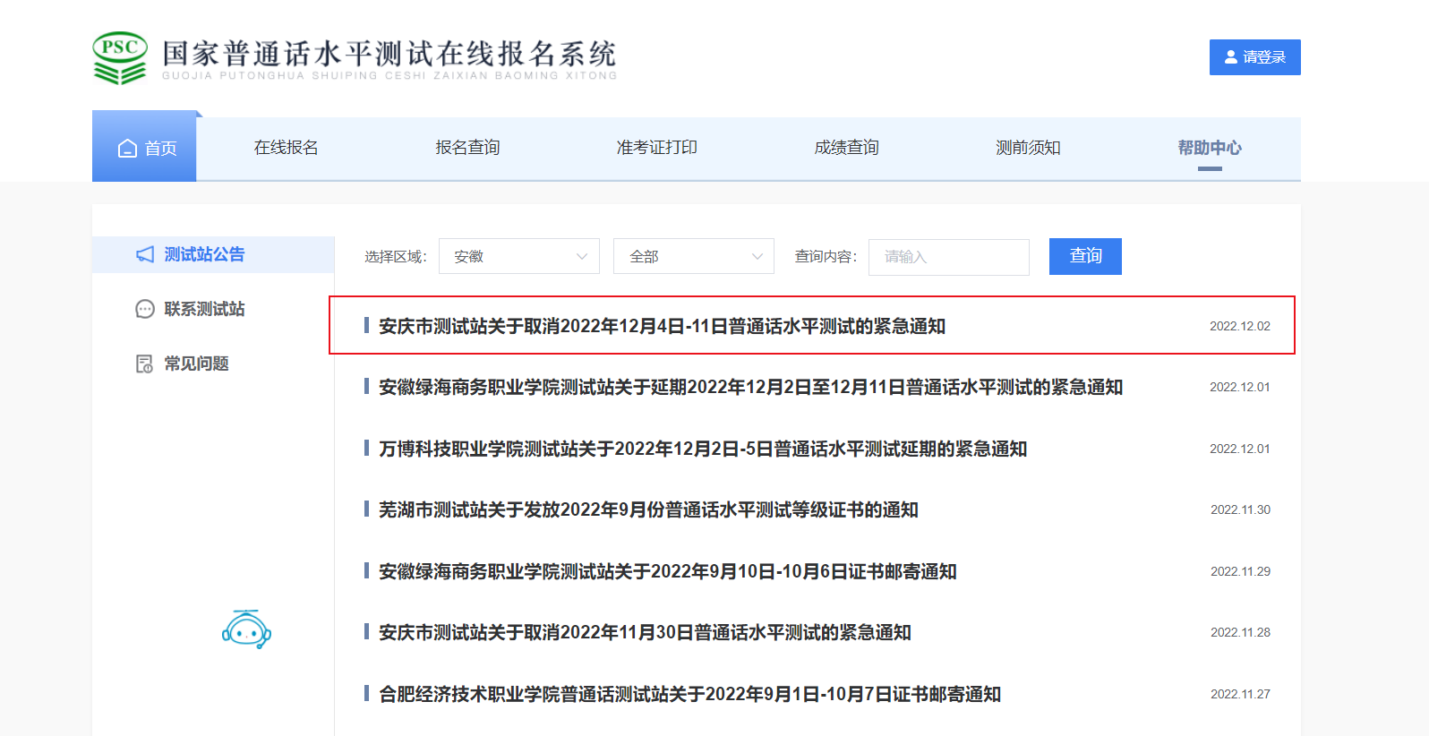The image size is (1429, 736).
Task: Open the 成绩查询 menu item
Action: coord(847,148)
